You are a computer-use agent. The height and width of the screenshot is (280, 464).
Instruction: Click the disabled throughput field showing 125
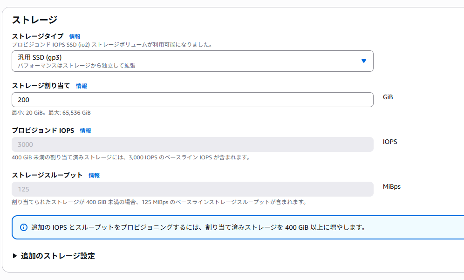pyautogui.click(x=192, y=189)
